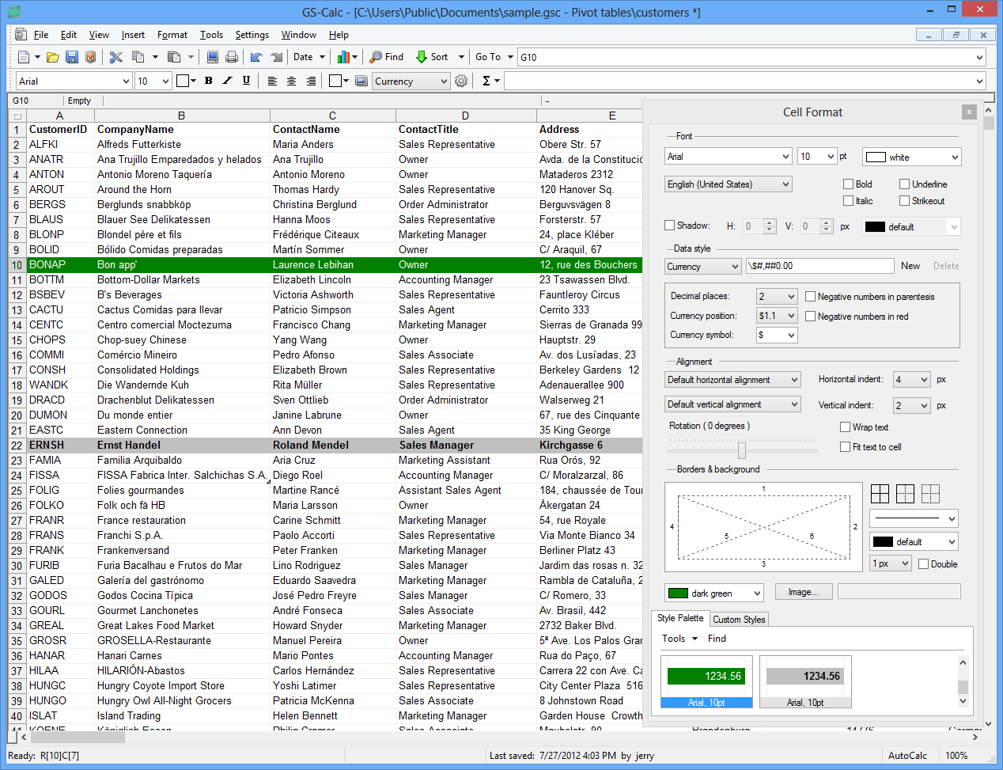The image size is (1003, 770).
Task: Enable the Bold checkbox in Cell Format
Action: click(x=848, y=184)
